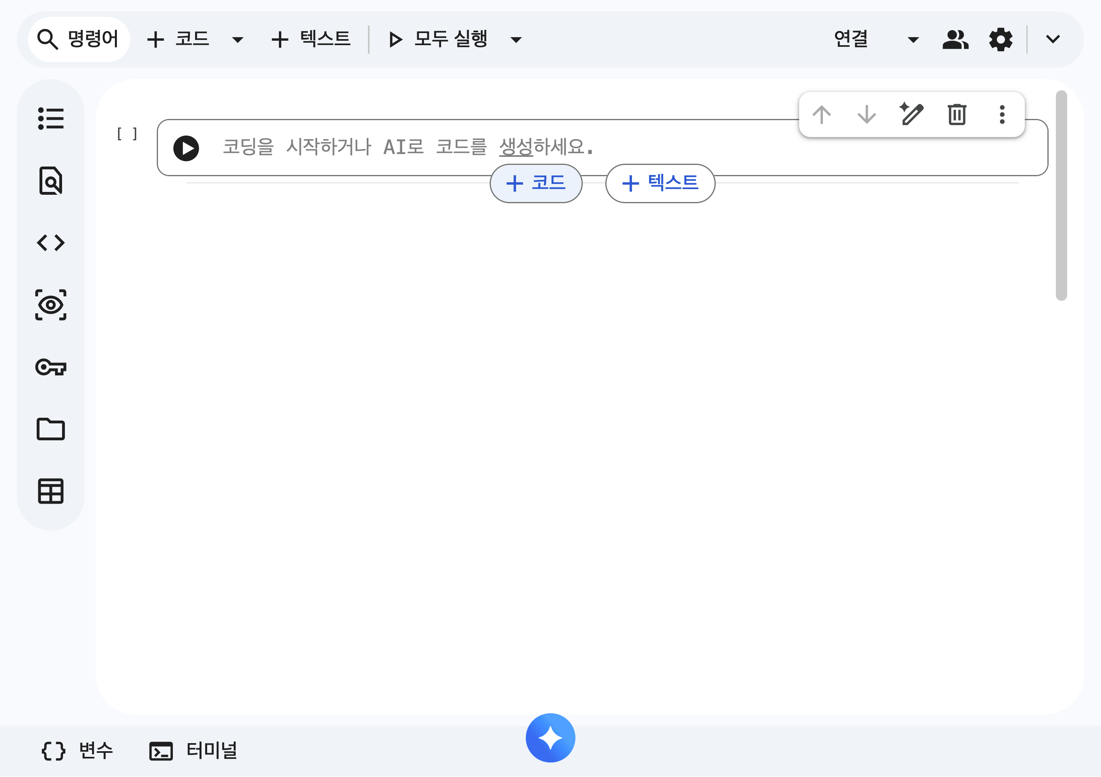Click the 생성 generate link in cell
The height and width of the screenshot is (777, 1101).
tap(516, 147)
